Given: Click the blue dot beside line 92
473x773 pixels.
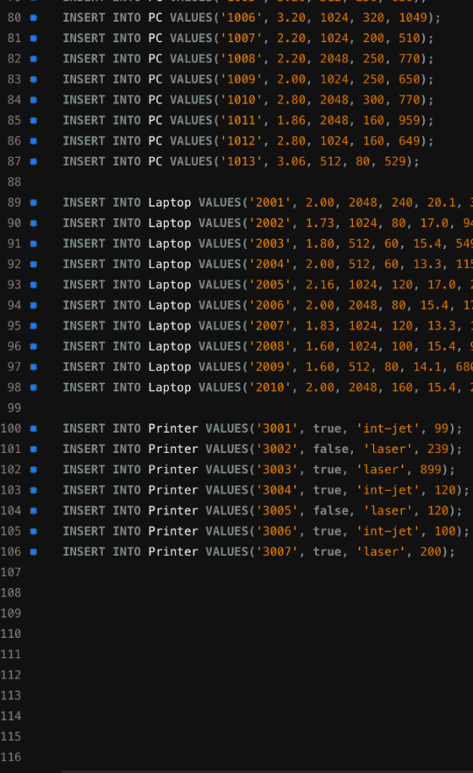Looking at the screenshot, I should coord(34,264).
